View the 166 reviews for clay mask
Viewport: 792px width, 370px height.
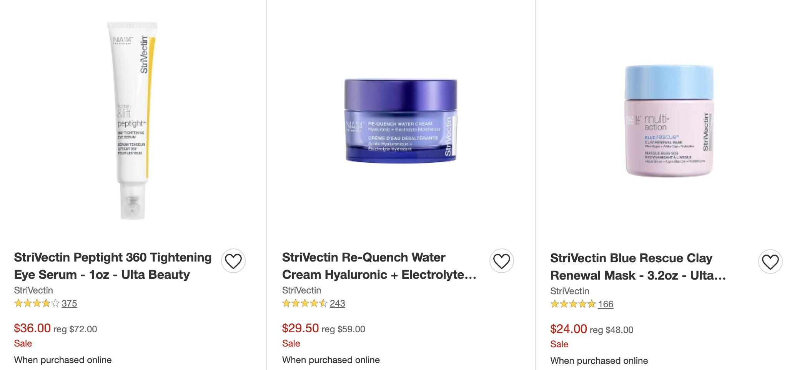tap(606, 304)
